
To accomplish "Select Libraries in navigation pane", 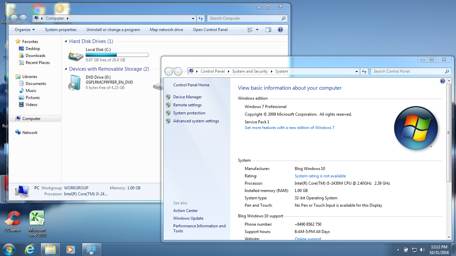I will (30, 77).
